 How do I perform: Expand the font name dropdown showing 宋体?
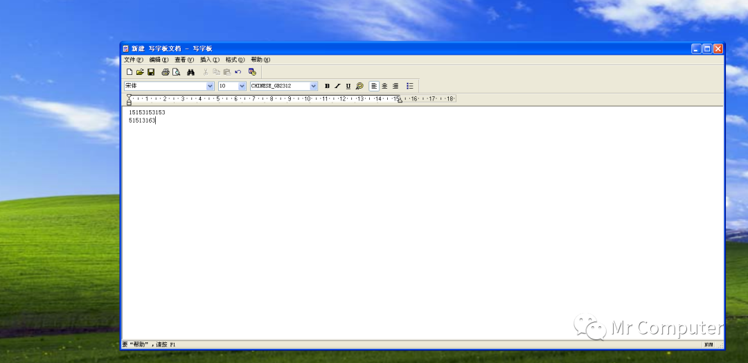pyautogui.click(x=211, y=86)
